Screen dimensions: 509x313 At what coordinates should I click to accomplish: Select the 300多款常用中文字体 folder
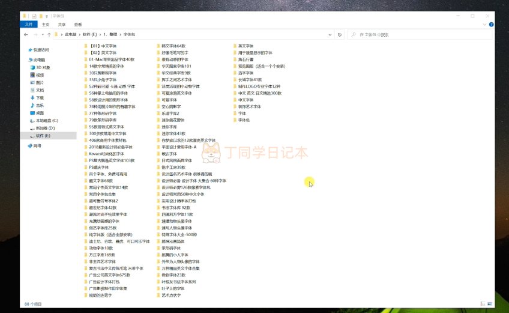105,133
